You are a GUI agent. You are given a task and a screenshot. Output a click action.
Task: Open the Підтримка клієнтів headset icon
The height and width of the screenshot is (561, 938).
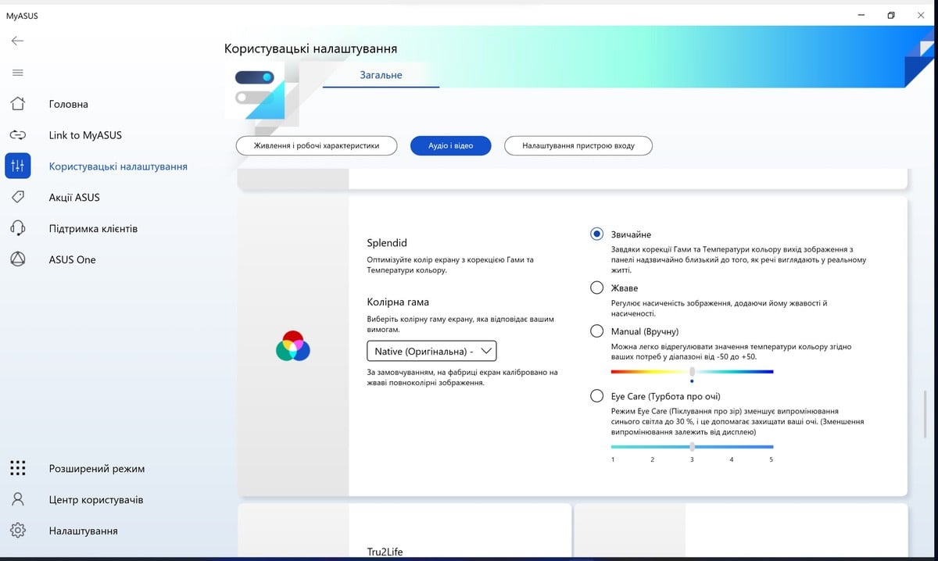coord(17,228)
